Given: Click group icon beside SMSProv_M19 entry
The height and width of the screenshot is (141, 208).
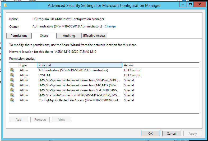Looking at the screenshot, I should point(12,80).
